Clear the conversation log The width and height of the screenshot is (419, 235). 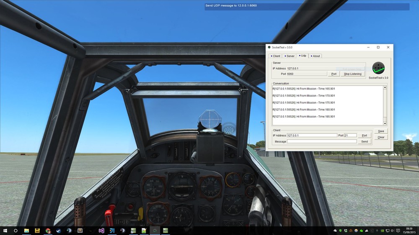tap(381, 138)
